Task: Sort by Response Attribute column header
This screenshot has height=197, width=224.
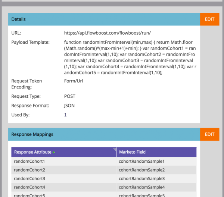Action: (x=64, y=152)
